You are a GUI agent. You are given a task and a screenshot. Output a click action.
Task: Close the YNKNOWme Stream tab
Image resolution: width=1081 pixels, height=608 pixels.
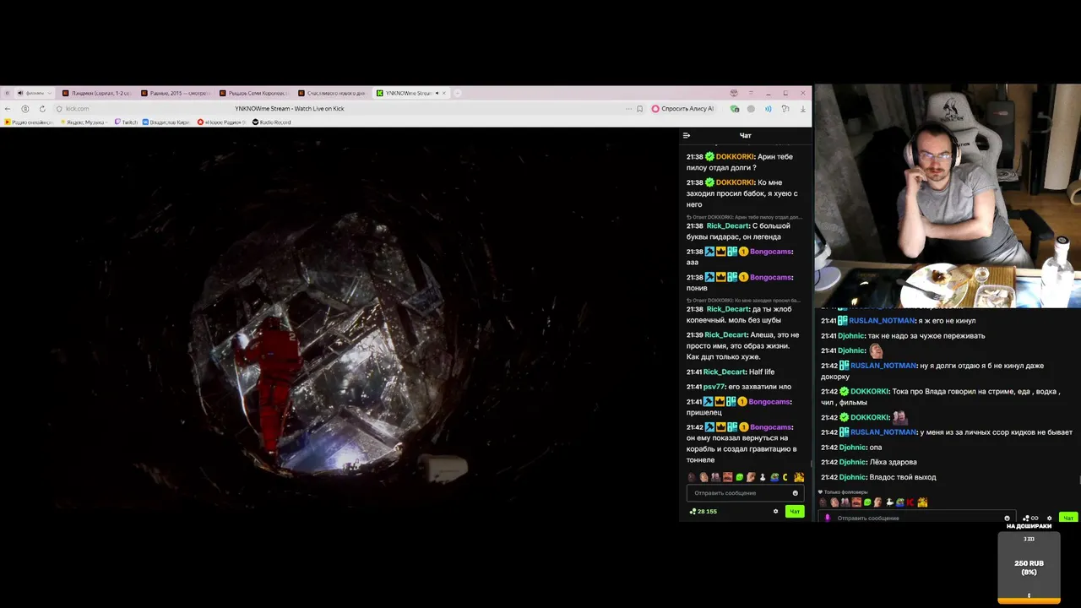(x=444, y=93)
